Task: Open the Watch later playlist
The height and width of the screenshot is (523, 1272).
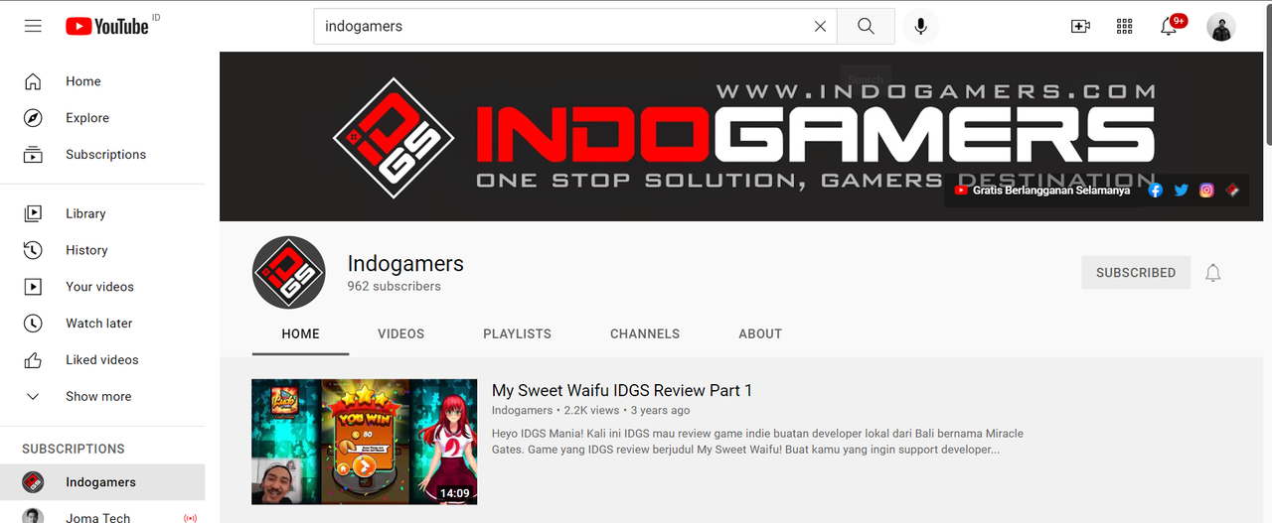Action: (x=102, y=324)
